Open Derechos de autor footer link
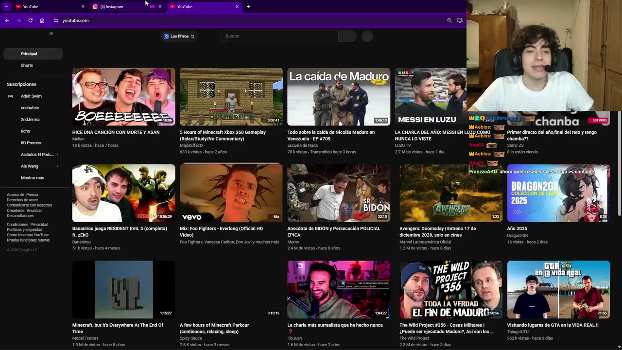 pyautogui.click(x=22, y=200)
